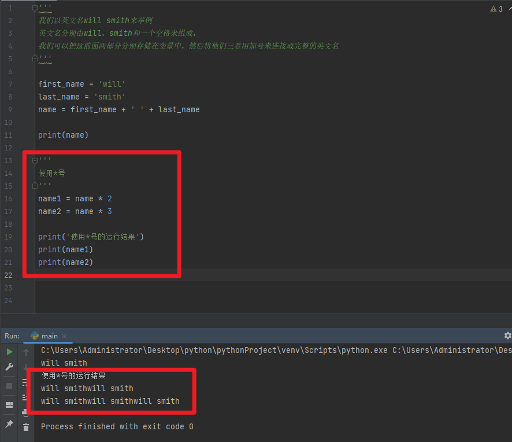Viewport: 512px width, 442px height.
Task: Click first 'will smith' console output line
Action: (x=64, y=363)
